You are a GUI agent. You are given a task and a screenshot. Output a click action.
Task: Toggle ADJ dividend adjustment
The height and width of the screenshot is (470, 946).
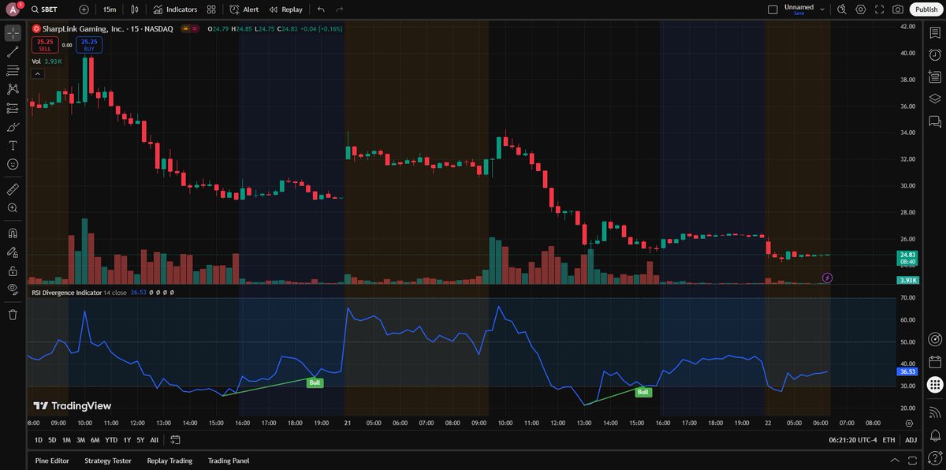coord(911,440)
